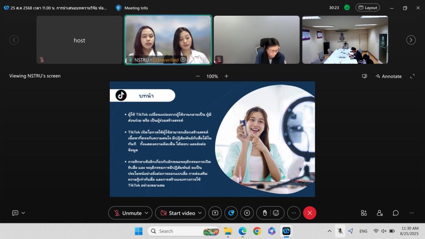Viewport: 425px width, 239px height.
Task: Open video options arrow next to Start video
Action: pos(200,213)
